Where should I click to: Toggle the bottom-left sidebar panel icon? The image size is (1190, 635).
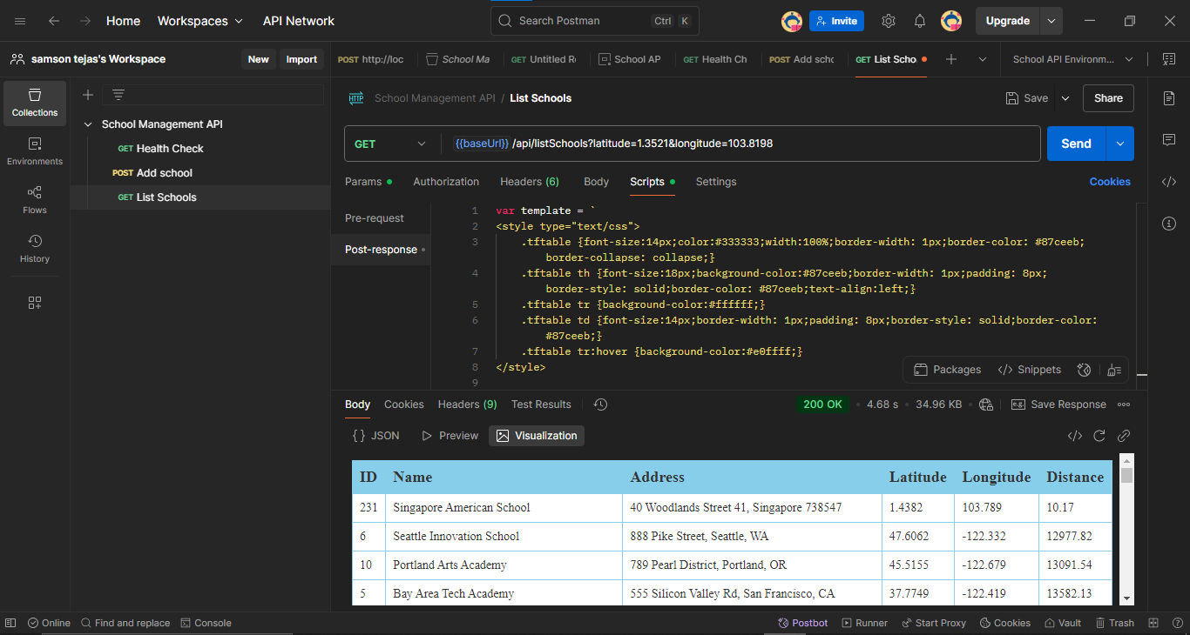pos(10,623)
